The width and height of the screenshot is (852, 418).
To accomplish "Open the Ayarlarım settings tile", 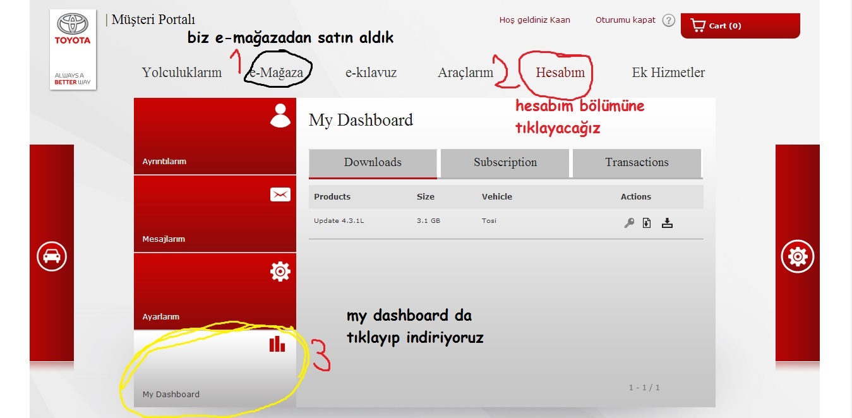I will click(x=215, y=292).
